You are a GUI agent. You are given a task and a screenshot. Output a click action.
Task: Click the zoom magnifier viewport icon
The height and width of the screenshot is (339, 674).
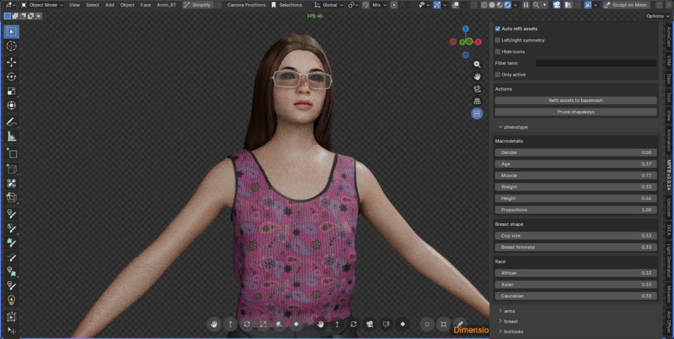coord(477,65)
